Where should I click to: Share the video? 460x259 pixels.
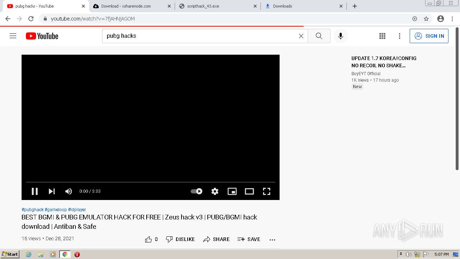pos(216,239)
